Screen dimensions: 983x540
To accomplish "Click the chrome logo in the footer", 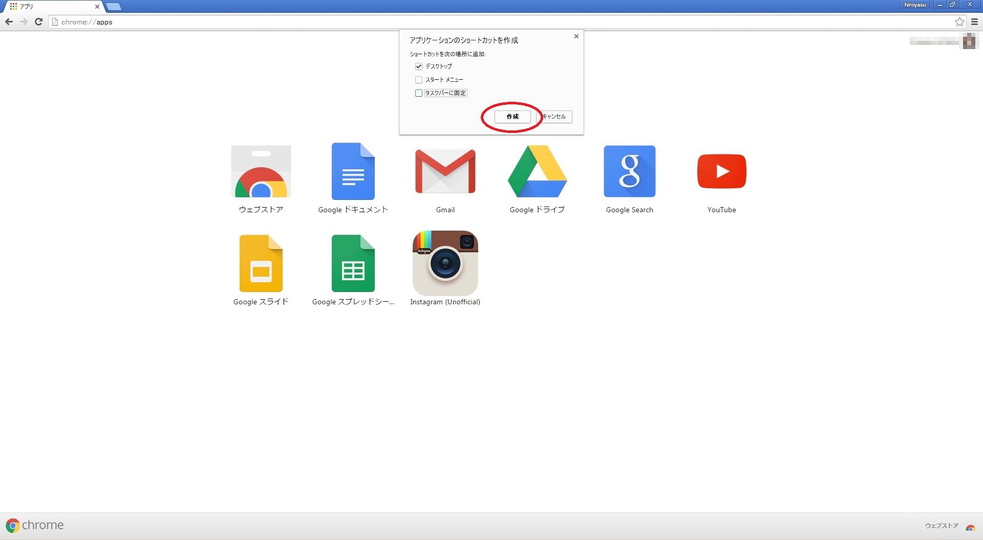I will [34, 525].
